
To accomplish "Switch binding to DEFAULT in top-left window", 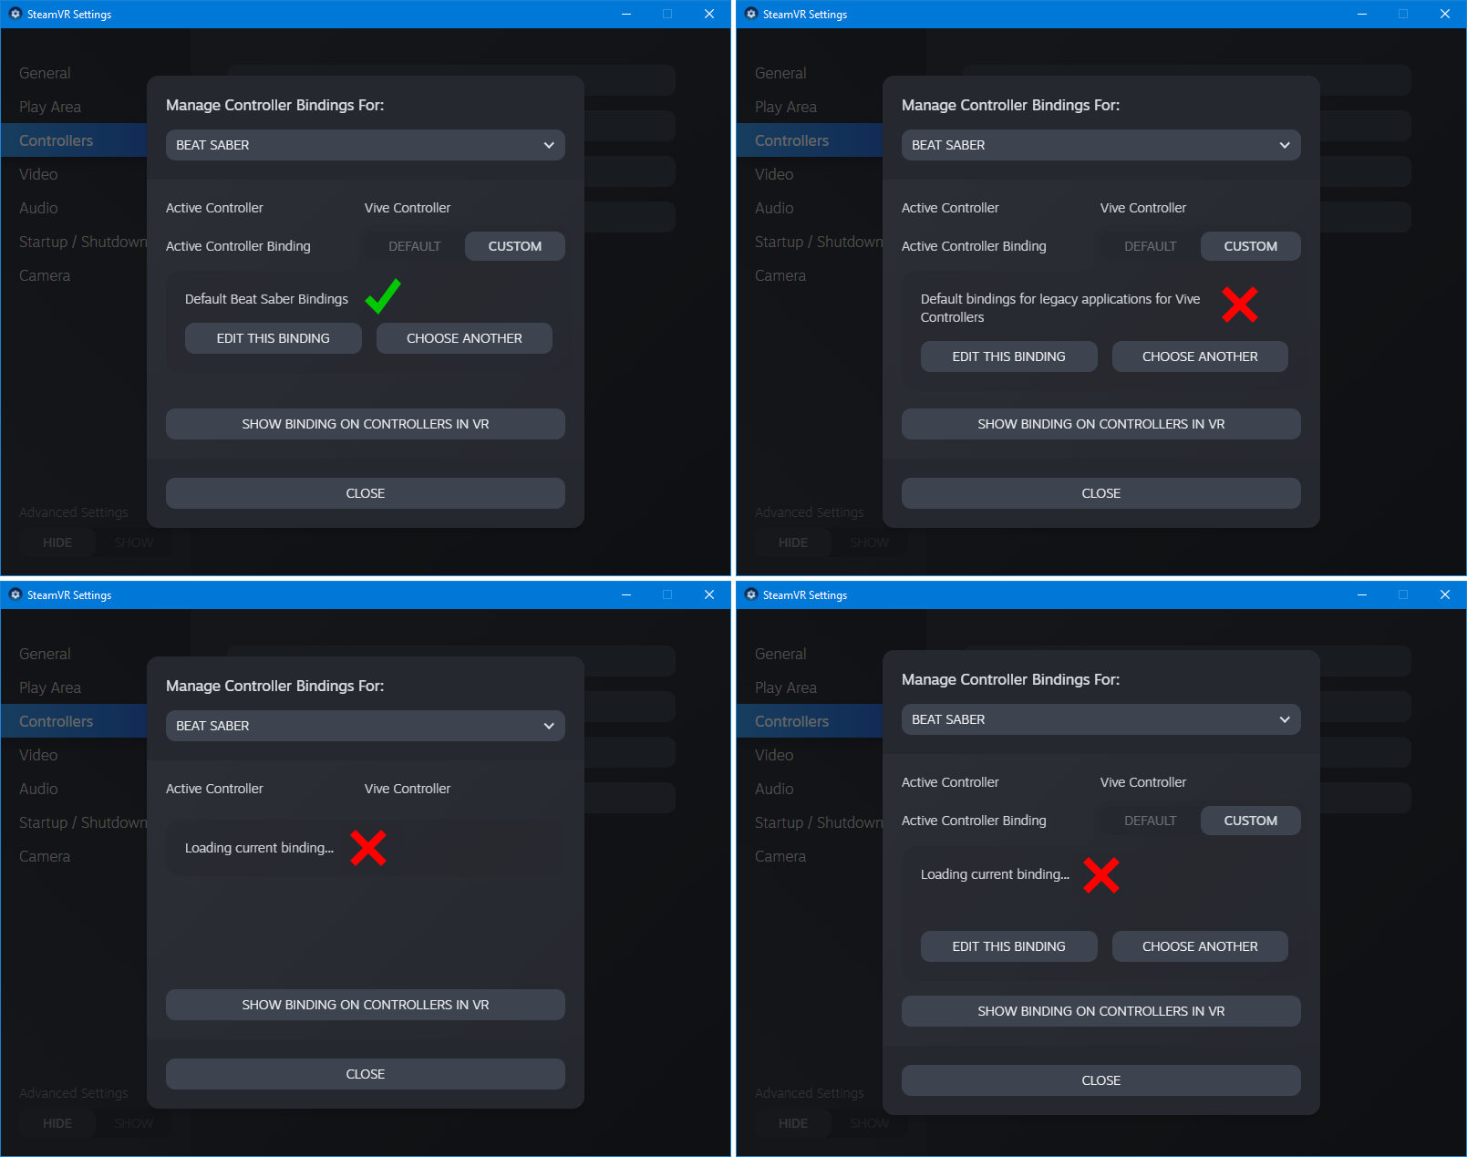I will click(x=414, y=246).
